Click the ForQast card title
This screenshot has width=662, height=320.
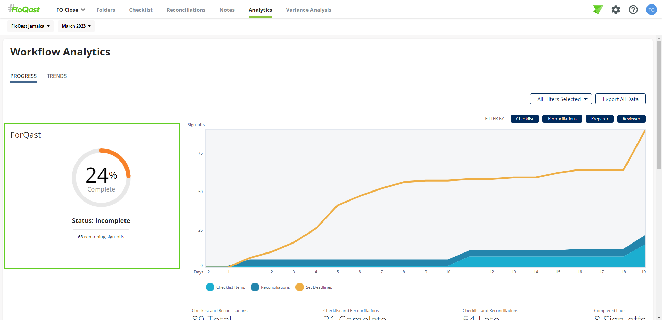pos(26,135)
